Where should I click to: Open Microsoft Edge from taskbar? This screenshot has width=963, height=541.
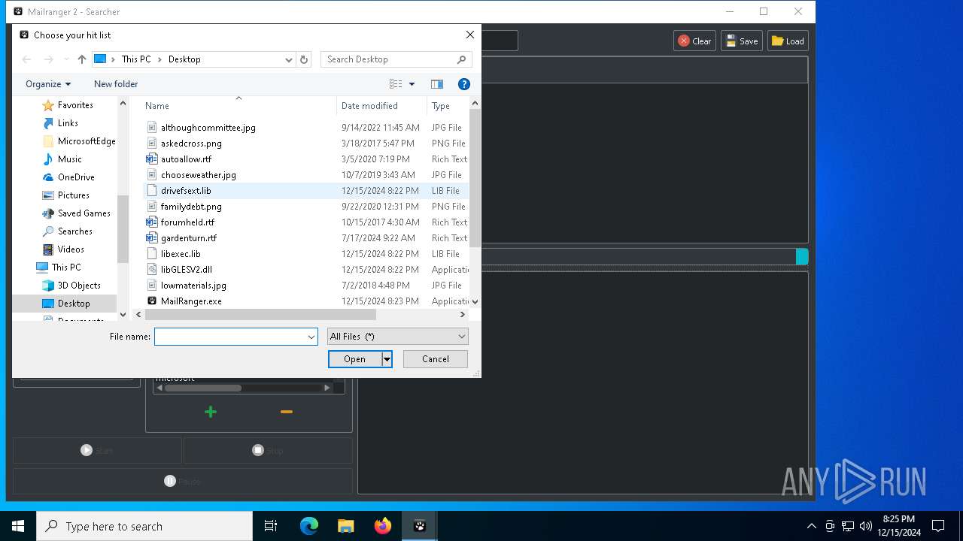pos(309,526)
